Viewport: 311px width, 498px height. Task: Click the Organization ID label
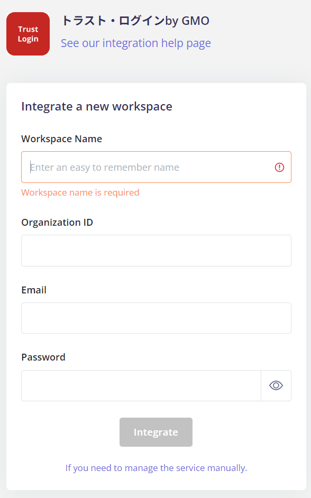click(x=57, y=223)
